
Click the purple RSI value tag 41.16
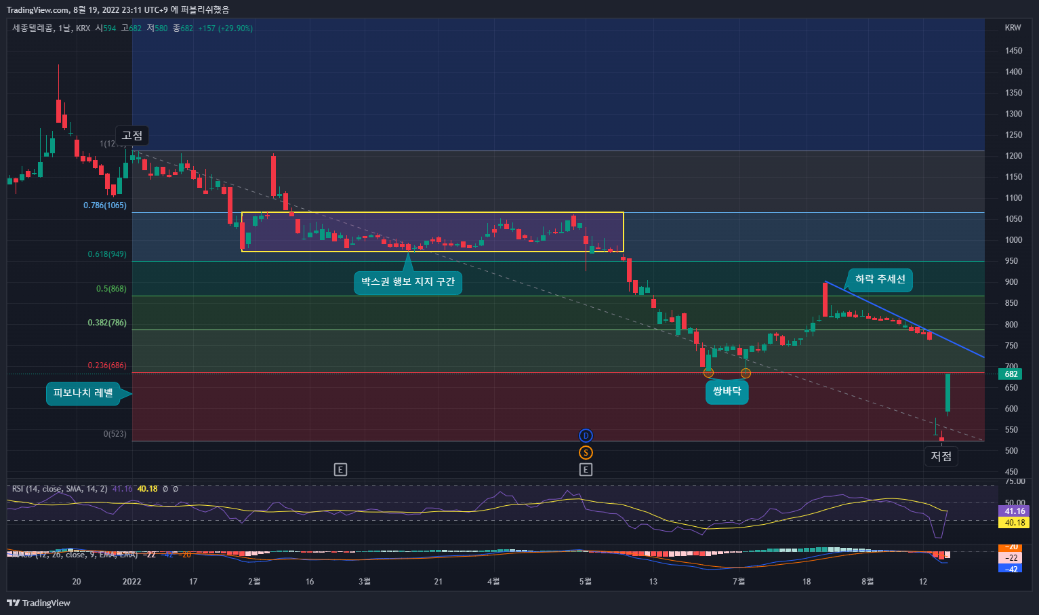click(1014, 511)
